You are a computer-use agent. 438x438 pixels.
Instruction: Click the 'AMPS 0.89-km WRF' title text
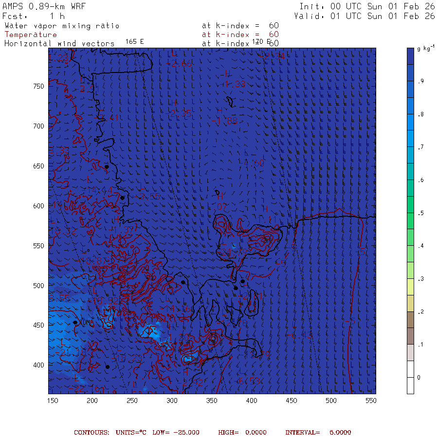point(44,6)
